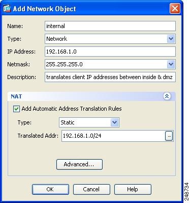Close the Add Network Object dialog

point(175,9)
